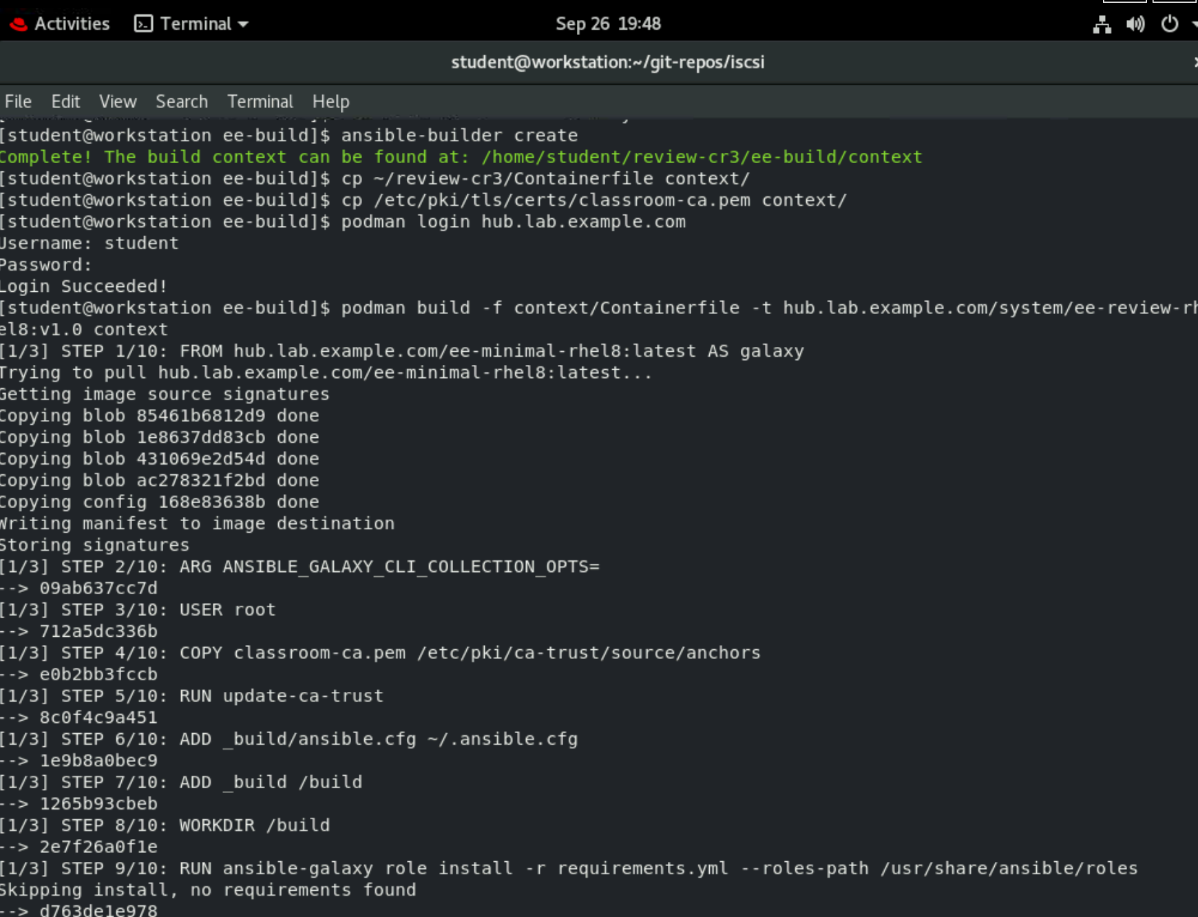Viewport: 1198px width, 917px height.
Task: Click the volume speaker icon
Action: click(1135, 25)
